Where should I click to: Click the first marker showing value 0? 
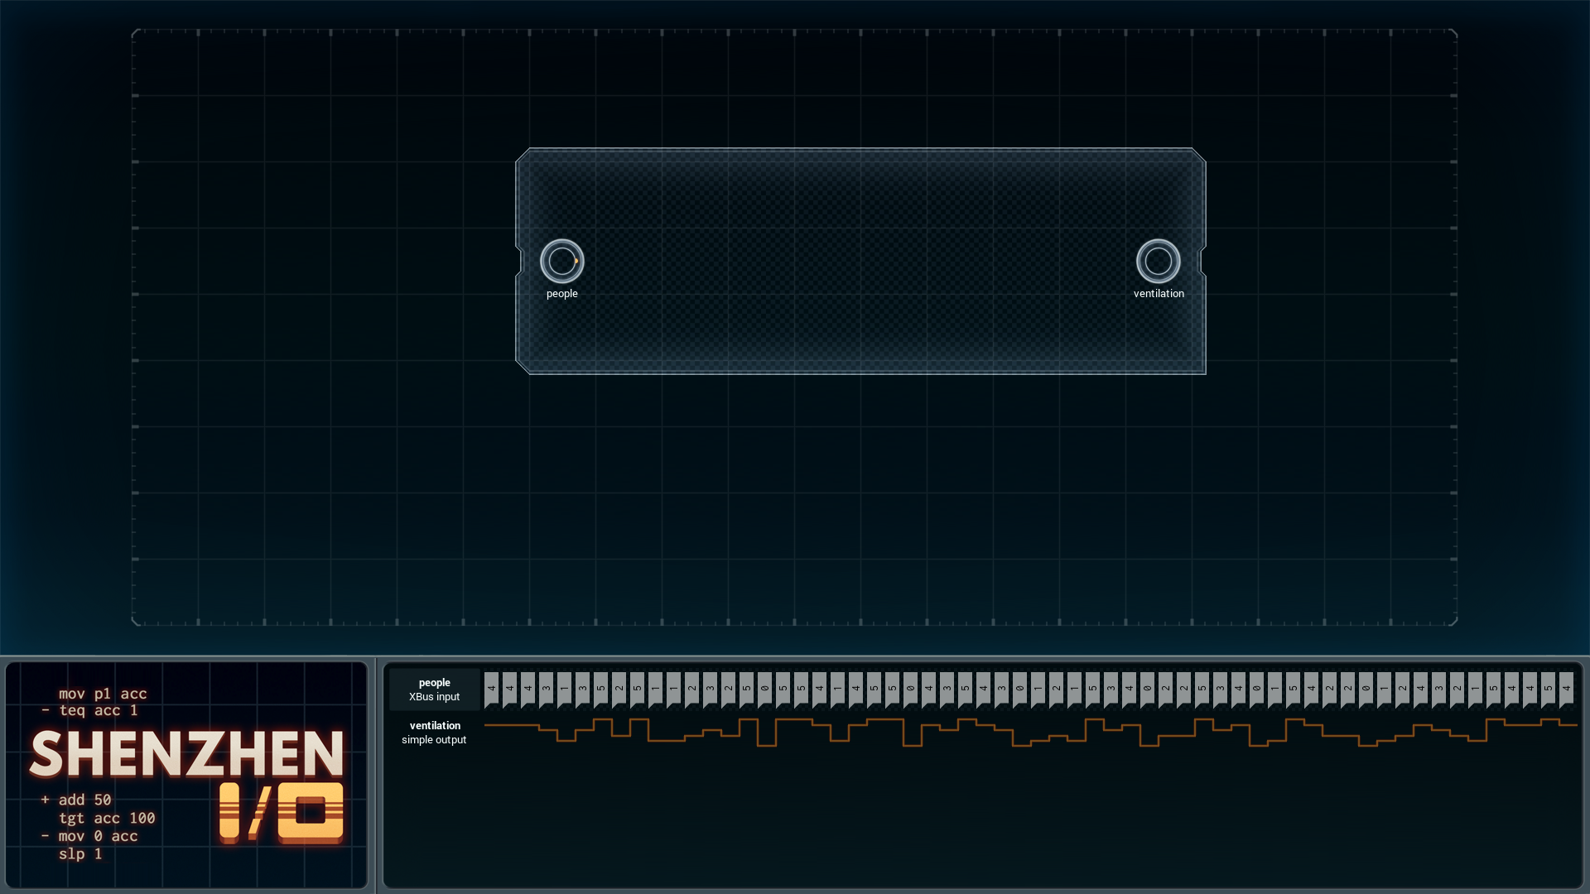pos(765,689)
